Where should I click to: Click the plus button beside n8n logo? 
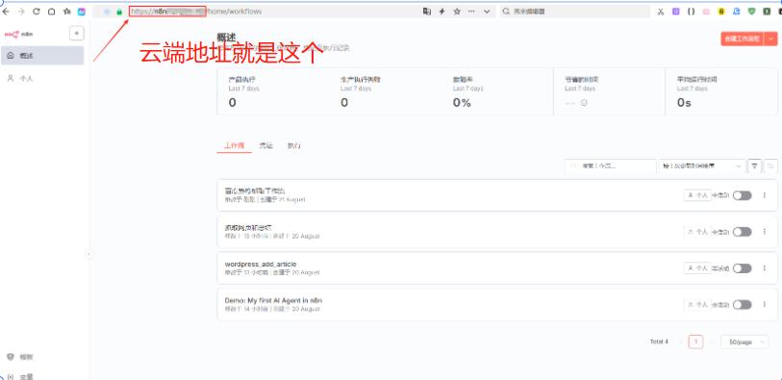76,34
